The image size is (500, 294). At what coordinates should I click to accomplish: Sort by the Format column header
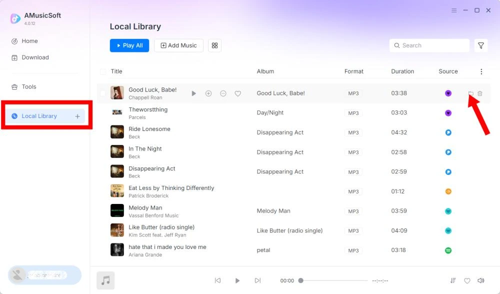(353, 71)
